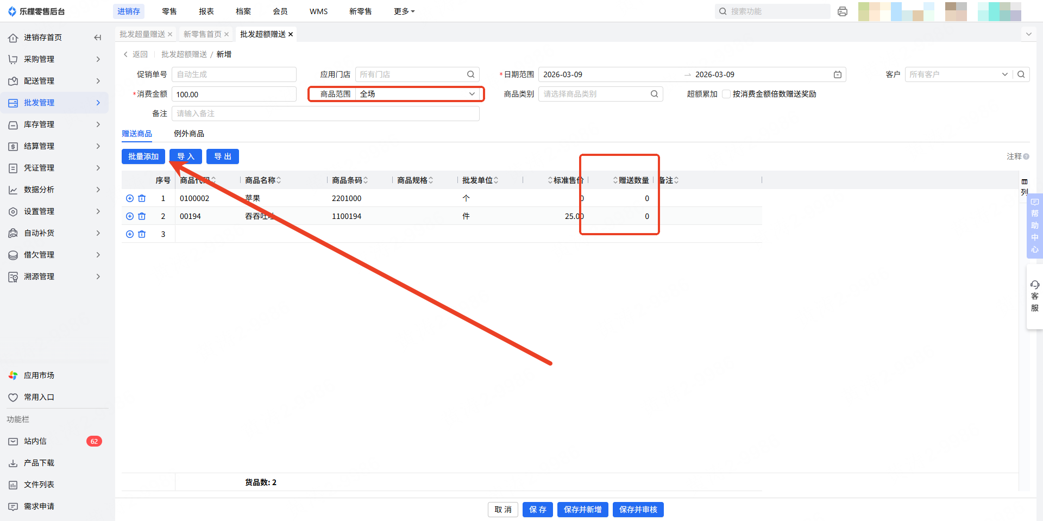Focus the 消费金额 input field
Viewport: 1043px width, 521px height.
coord(234,94)
